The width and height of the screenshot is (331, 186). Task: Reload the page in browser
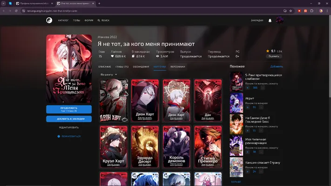pyautogui.click(x=16, y=11)
